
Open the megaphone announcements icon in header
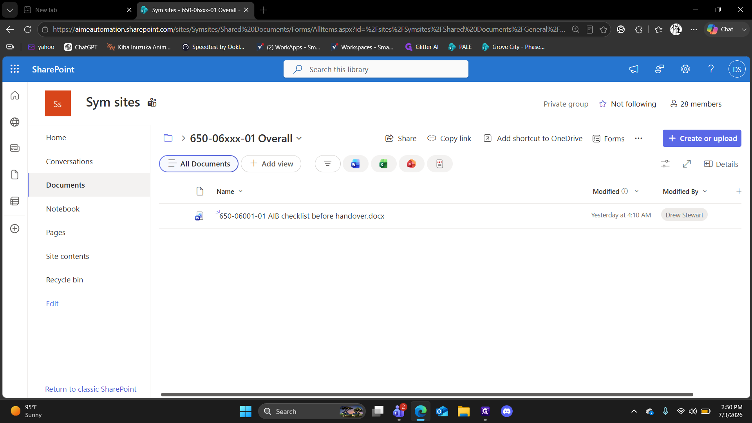634,69
